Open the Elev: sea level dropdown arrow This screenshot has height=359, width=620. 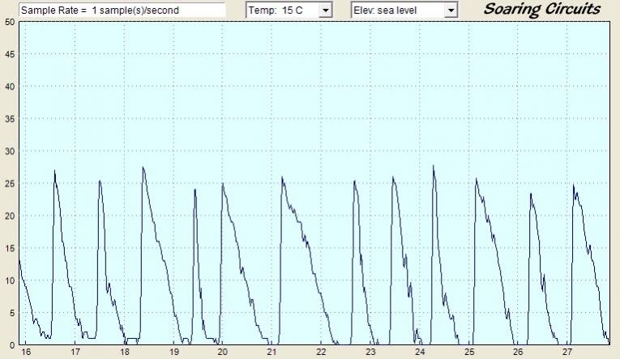coord(451,11)
